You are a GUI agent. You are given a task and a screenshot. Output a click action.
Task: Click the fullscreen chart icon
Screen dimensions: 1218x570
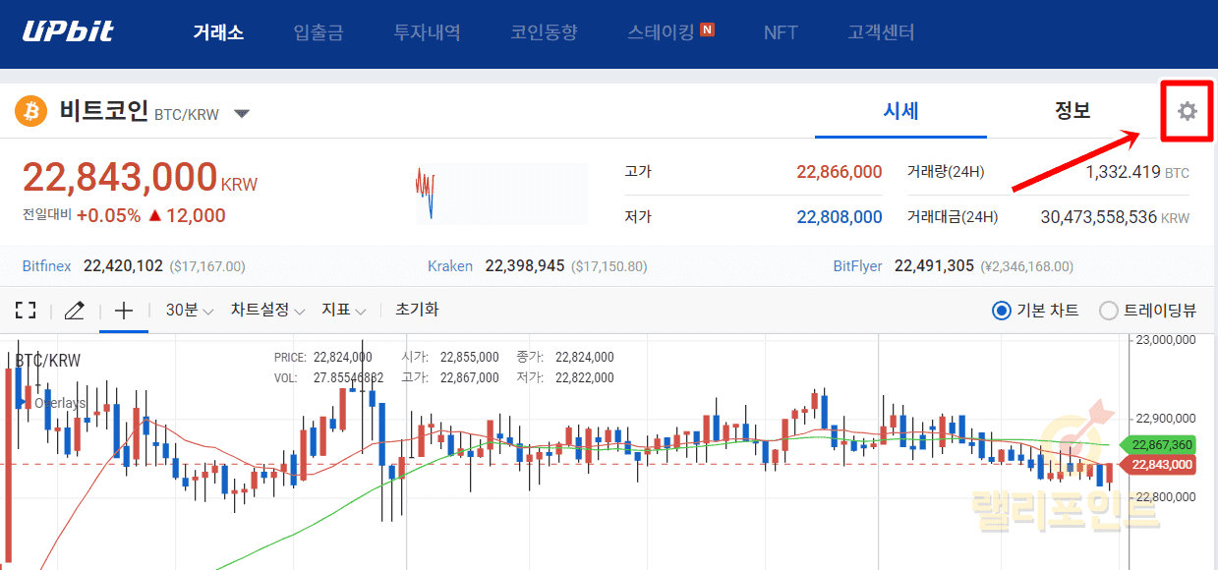[26, 311]
